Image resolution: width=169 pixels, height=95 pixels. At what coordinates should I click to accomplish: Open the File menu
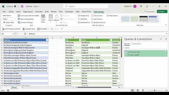pyautogui.click(x=4, y=12)
